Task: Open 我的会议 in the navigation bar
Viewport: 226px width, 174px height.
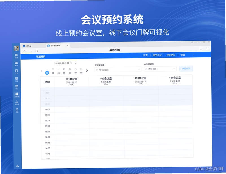Action: click(x=157, y=55)
